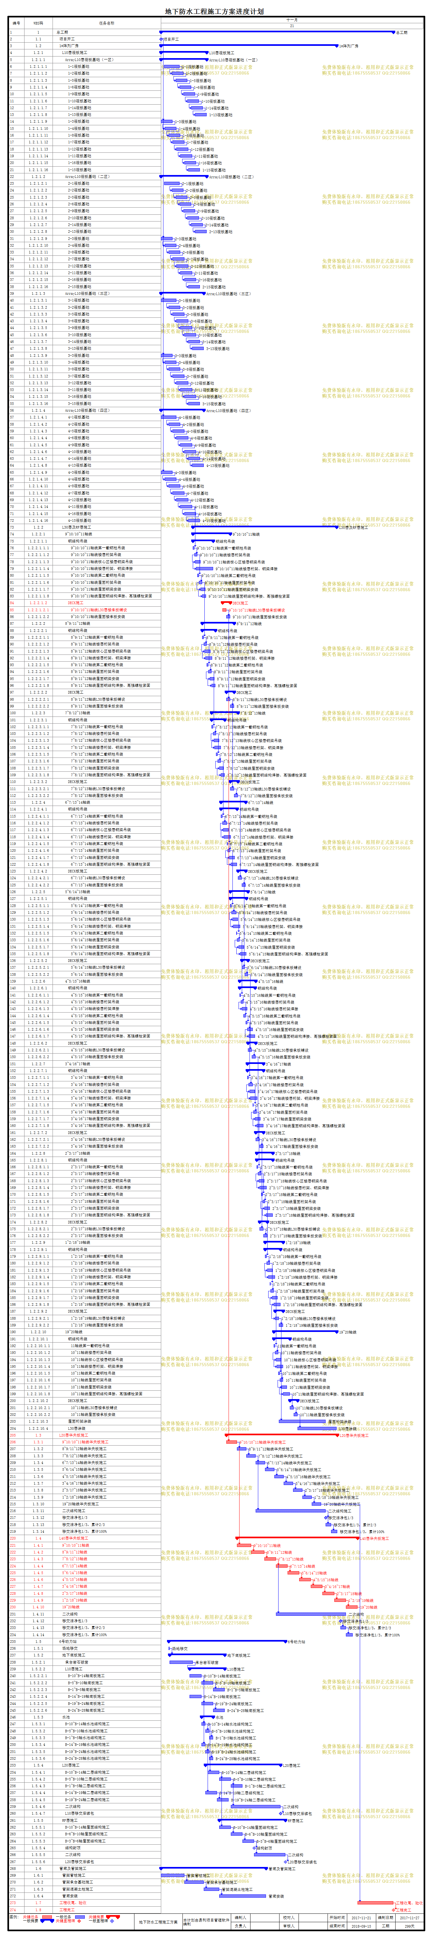Screen dimensions: 432x1938
Task: Click the 负责人 field label in the footer
Action: 241,1926
